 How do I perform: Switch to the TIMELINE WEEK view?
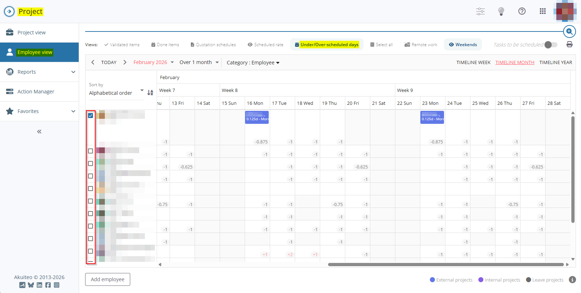coord(473,62)
